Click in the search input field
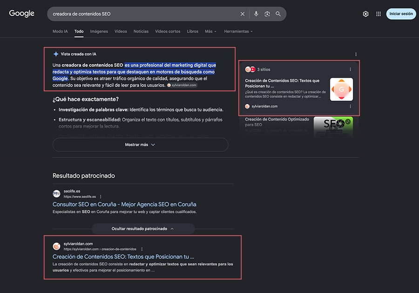 144,14
